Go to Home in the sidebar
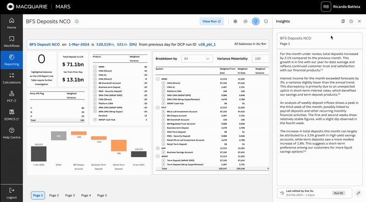Screen dimensions: 366x202 pyautogui.click(x=11, y=23)
